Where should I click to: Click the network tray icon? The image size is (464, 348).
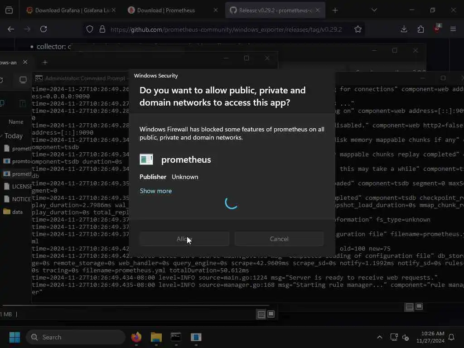[394, 337]
